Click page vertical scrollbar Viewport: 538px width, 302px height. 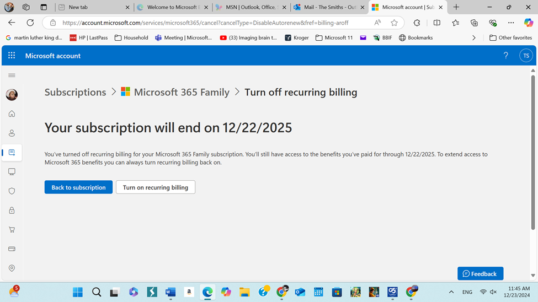click(533, 153)
